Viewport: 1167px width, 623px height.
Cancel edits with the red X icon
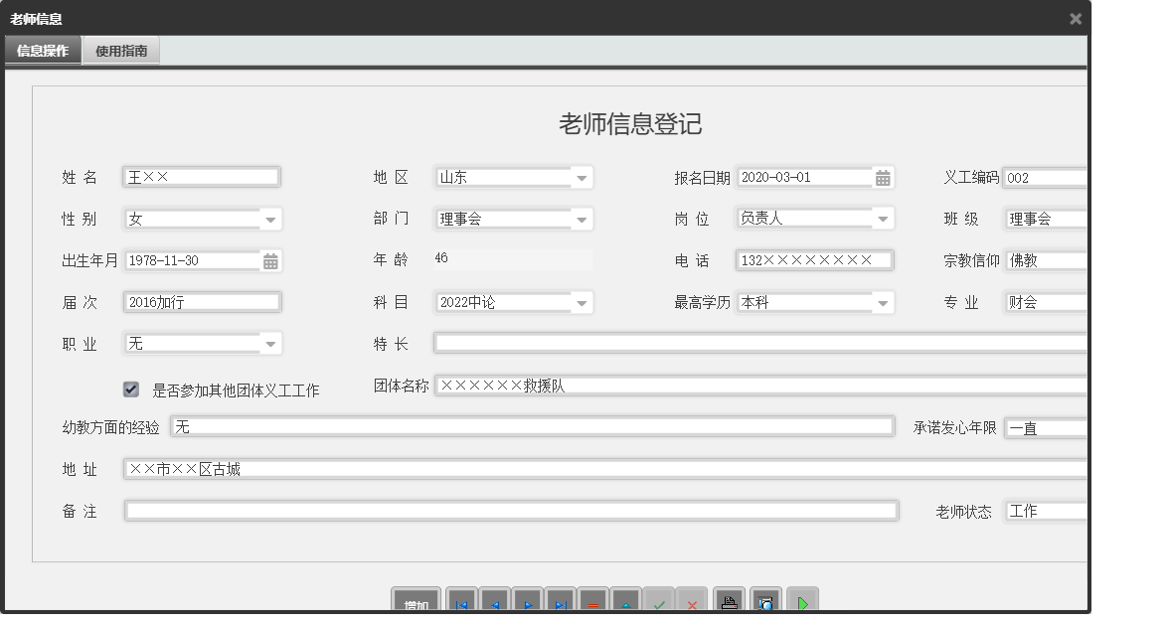[x=691, y=601]
